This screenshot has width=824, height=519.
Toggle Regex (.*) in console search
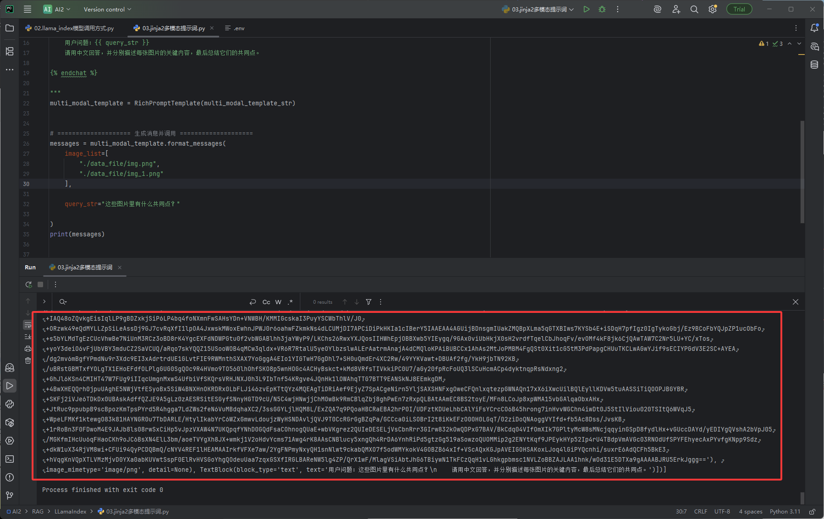[x=290, y=302]
